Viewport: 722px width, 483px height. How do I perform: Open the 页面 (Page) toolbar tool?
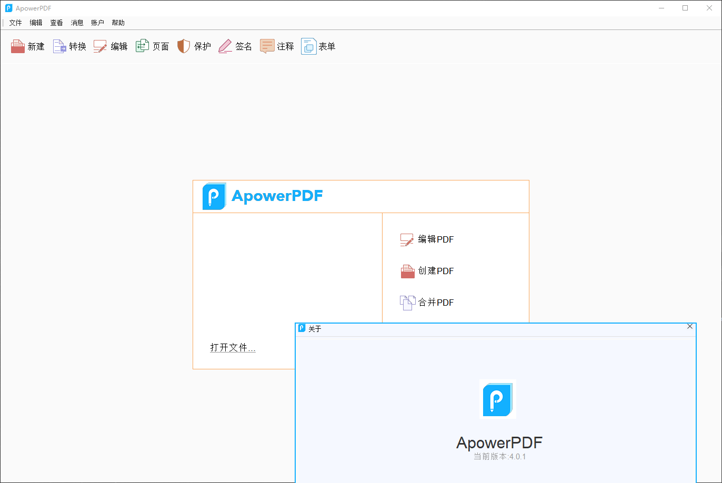(x=143, y=46)
